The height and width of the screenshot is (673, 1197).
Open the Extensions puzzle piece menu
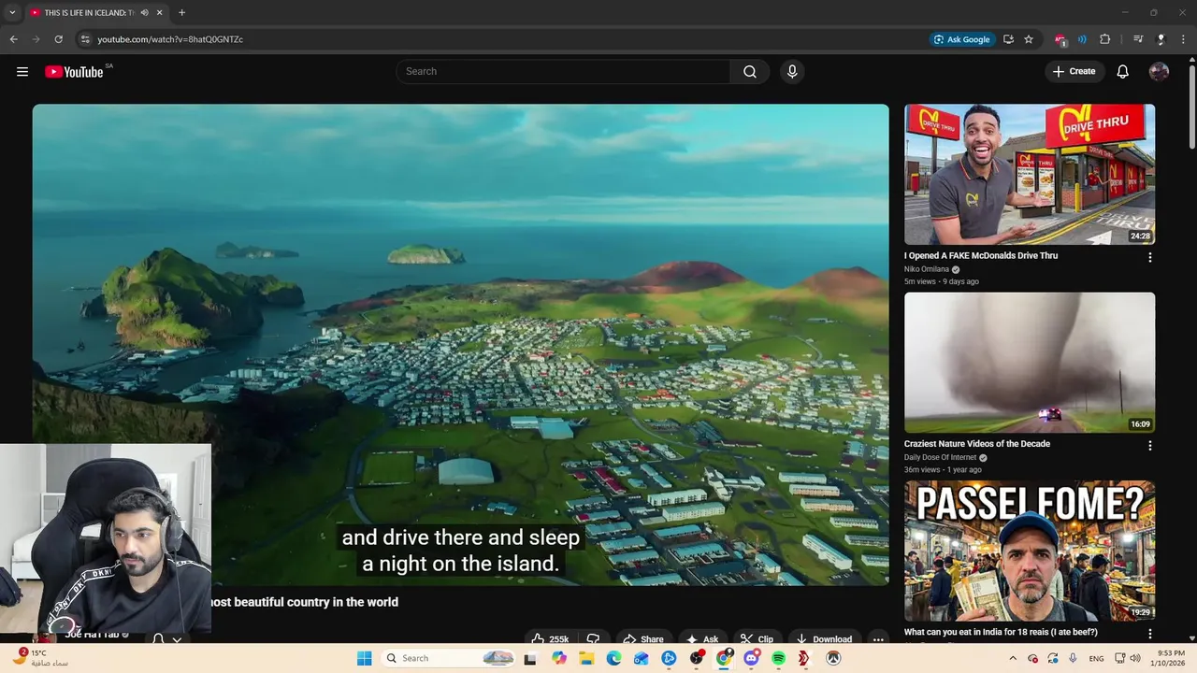pyautogui.click(x=1105, y=39)
